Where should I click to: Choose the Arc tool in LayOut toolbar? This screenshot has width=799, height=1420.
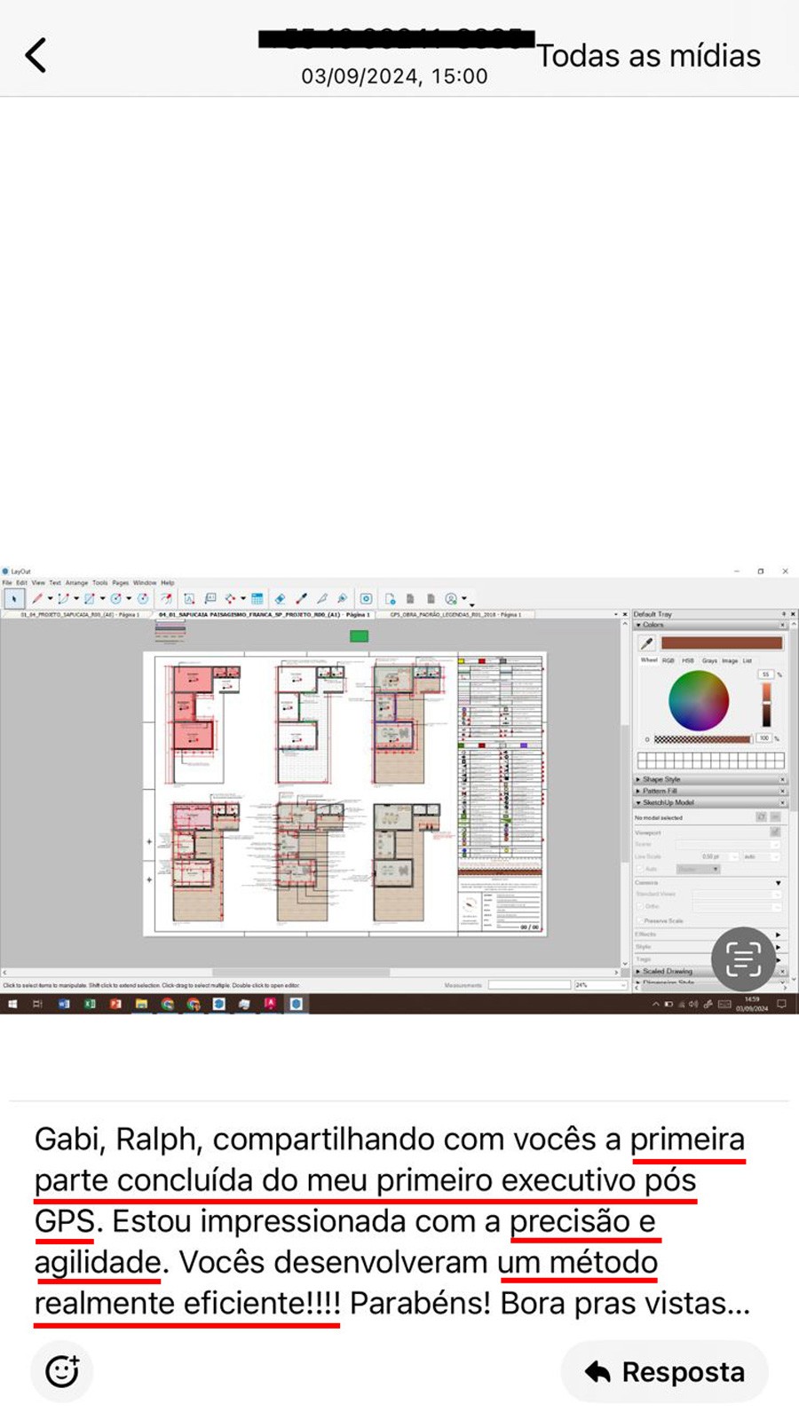[63, 599]
